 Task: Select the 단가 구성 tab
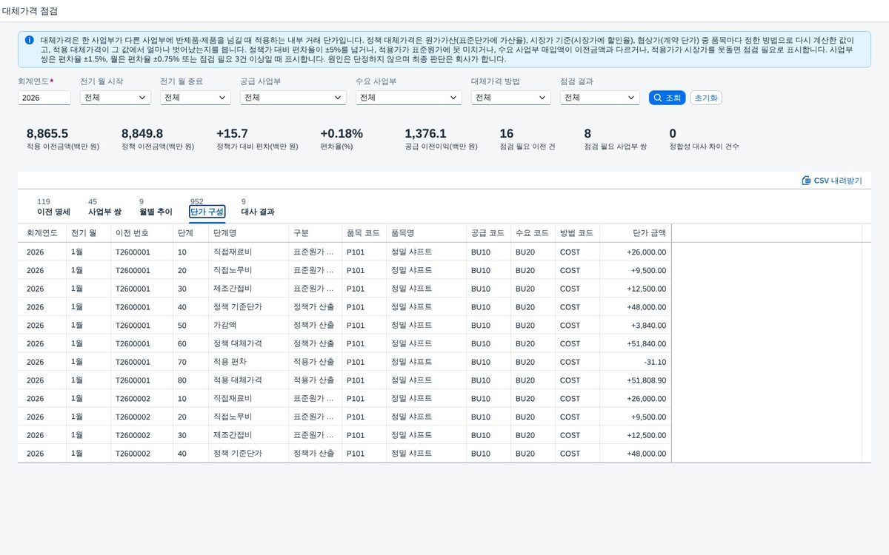[x=207, y=212]
